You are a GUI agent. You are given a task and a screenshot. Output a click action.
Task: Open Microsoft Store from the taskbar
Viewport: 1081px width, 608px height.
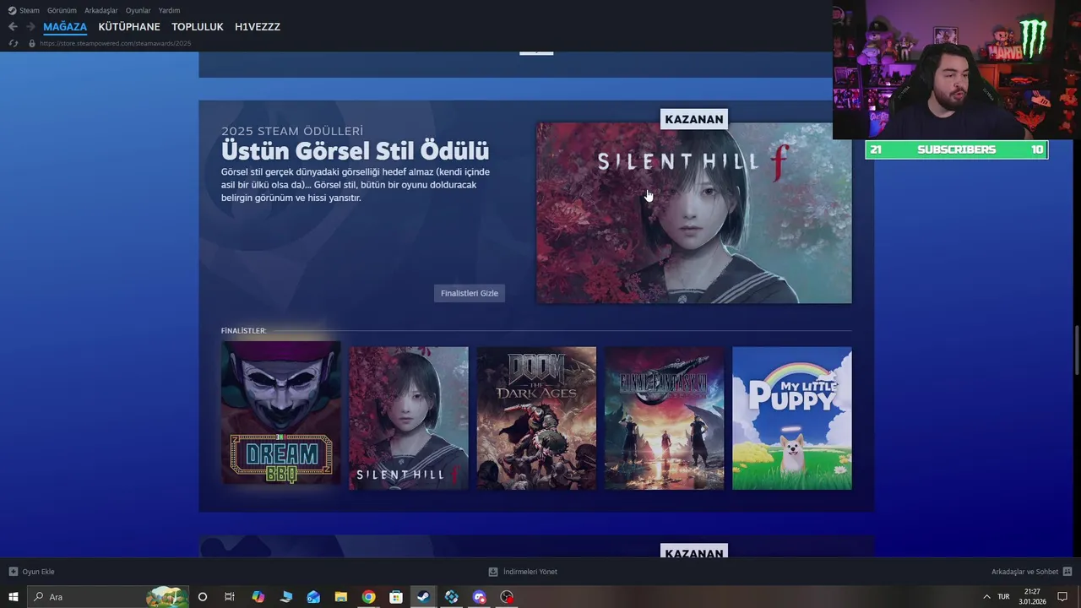click(396, 597)
